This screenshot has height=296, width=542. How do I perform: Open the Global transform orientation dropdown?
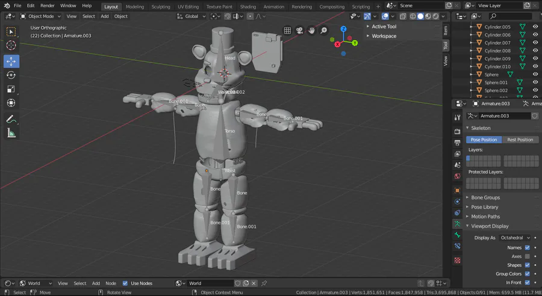click(x=191, y=16)
